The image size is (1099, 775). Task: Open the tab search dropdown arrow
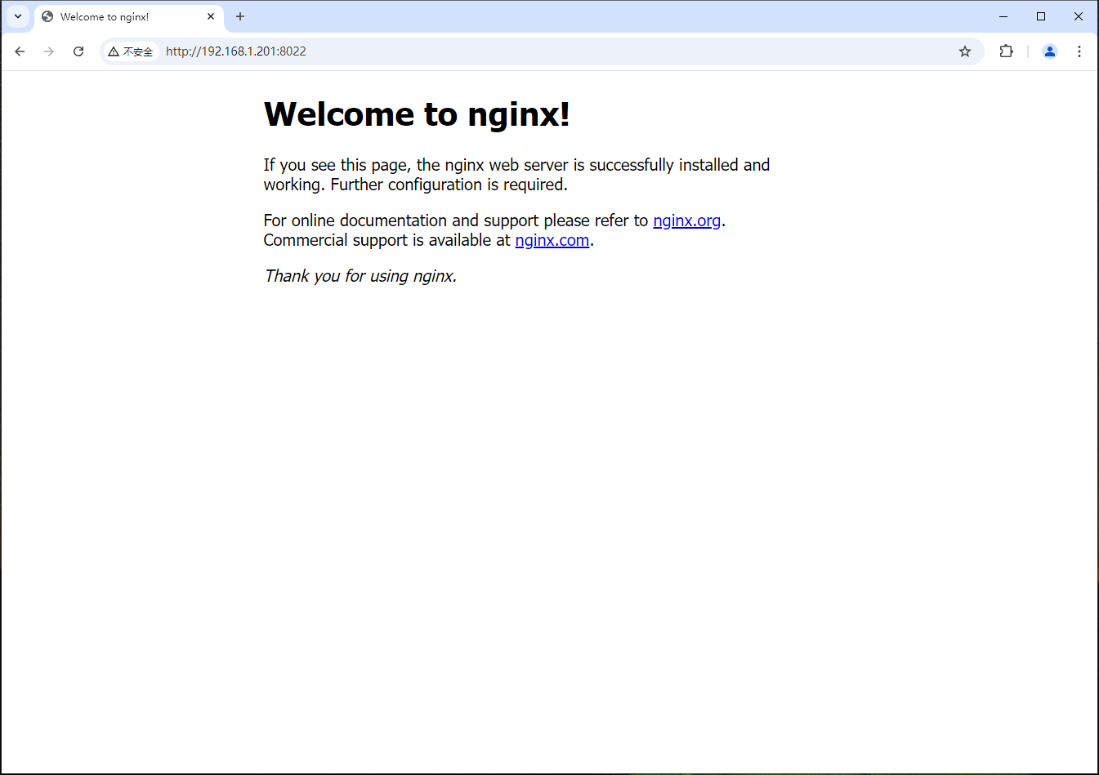18,16
